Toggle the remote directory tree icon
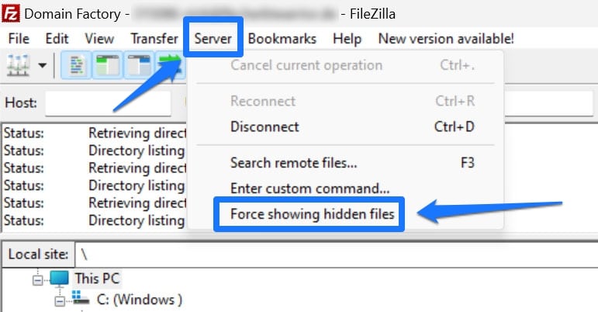The width and height of the screenshot is (598, 312). click(138, 65)
